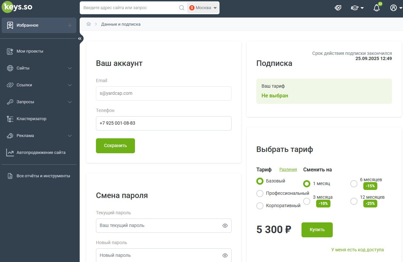Viewport: 403px width, 262px height.
Task: Open the graduation cap learning menu
Action: pyautogui.click(x=355, y=7)
